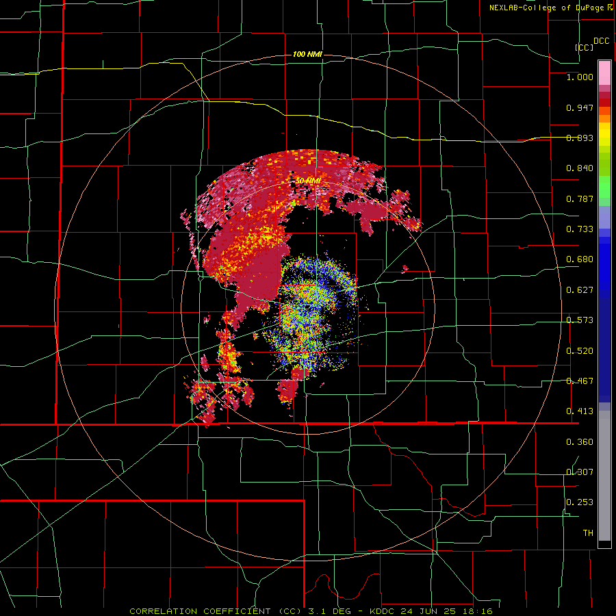The image size is (616, 616).
Task: Click the Correlation Coefficient caption at bottom
Action: [x=311, y=611]
